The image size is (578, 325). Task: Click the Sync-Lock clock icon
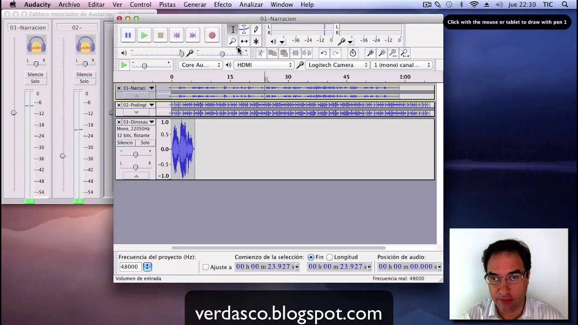coord(353,53)
